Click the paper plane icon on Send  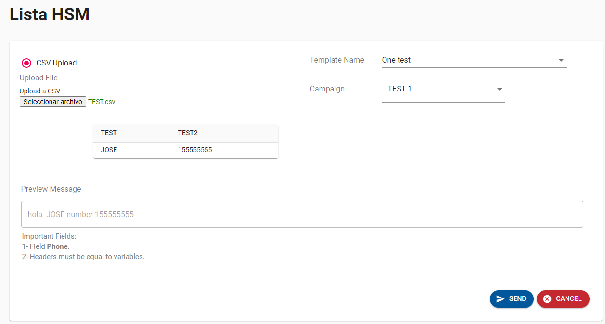(x=501, y=299)
